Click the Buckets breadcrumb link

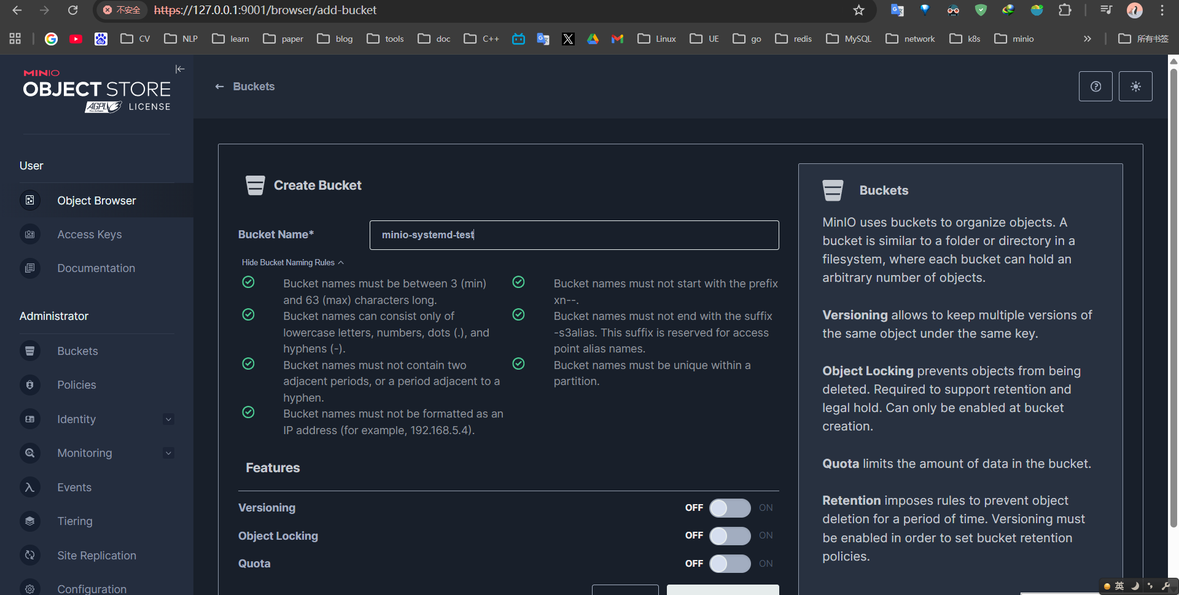tap(254, 87)
